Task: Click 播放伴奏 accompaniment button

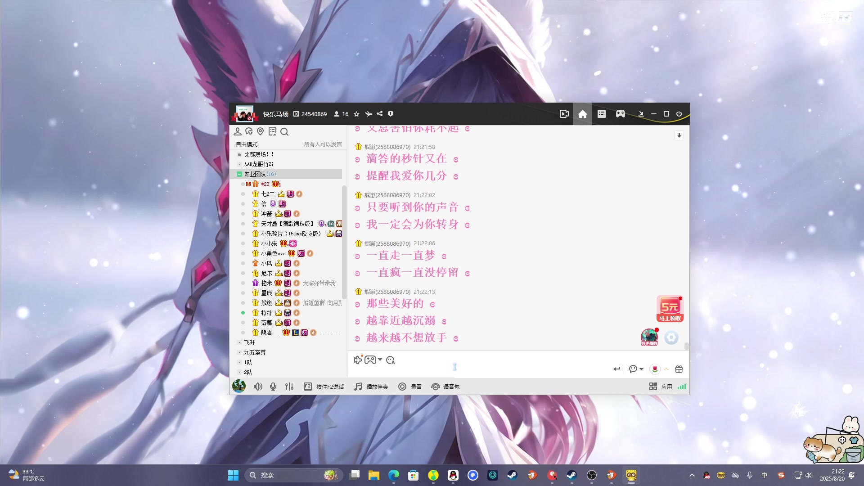Action: coord(371,387)
